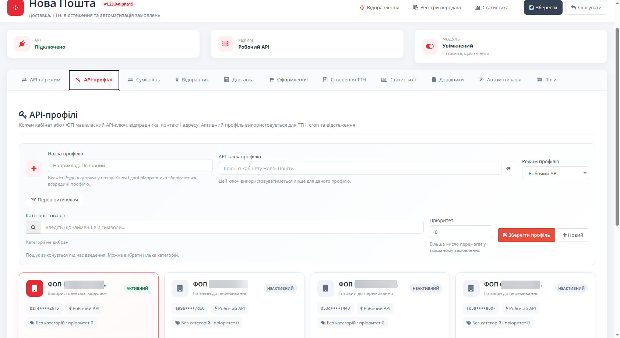
Task: Click the Новий profile button
Action: 573,235
